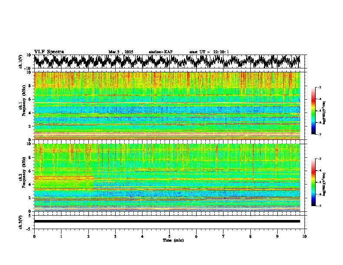Image resolution: width=343 pixels, height=265 pixels.
Task: Click time axis tick label "1"
Action: click(61, 236)
